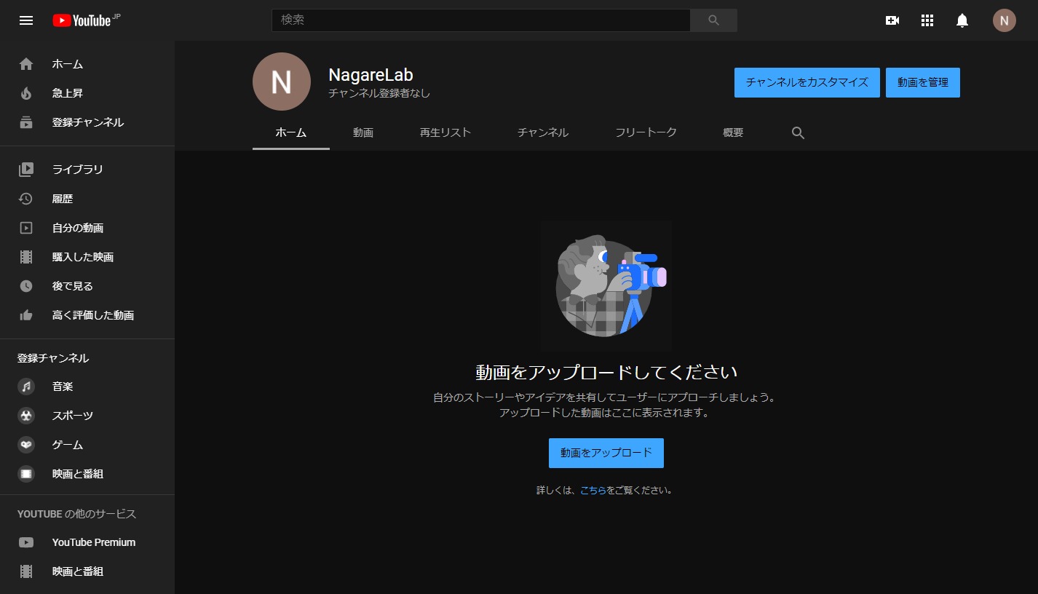This screenshot has width=1038, height=594.
Task: Switch to the フリートーク tab
Action: tap(646, 132)
